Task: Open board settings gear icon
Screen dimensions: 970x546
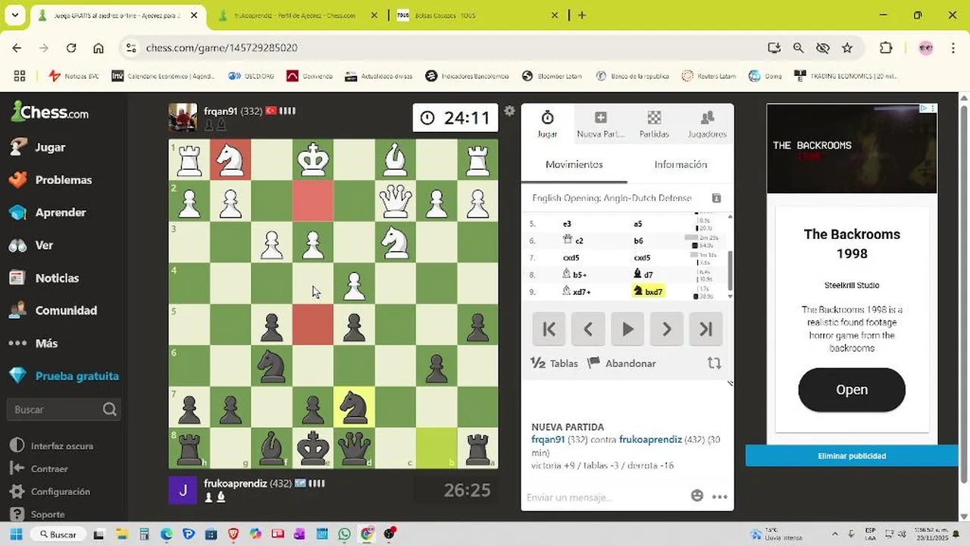Action: pyautogui.click(x=509, y=111)
